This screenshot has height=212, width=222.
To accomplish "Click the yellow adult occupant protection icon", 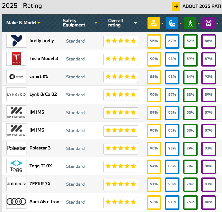I will point(154,23).
